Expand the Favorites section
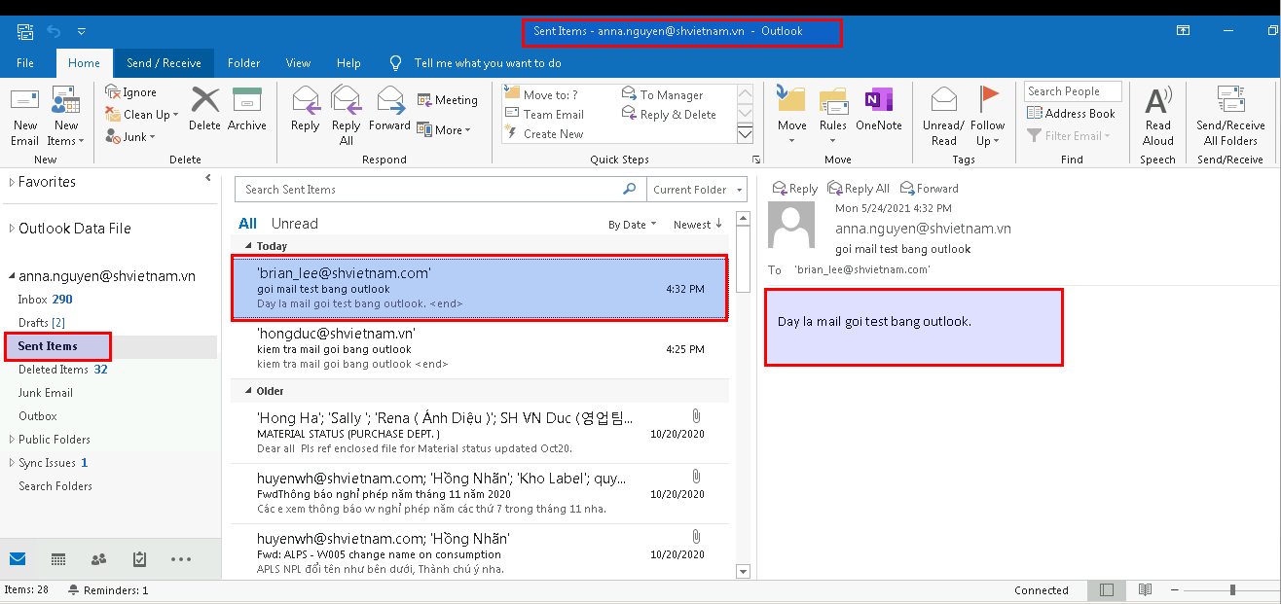This screenshot has width=1281, height=604. [x=12, y=182]
